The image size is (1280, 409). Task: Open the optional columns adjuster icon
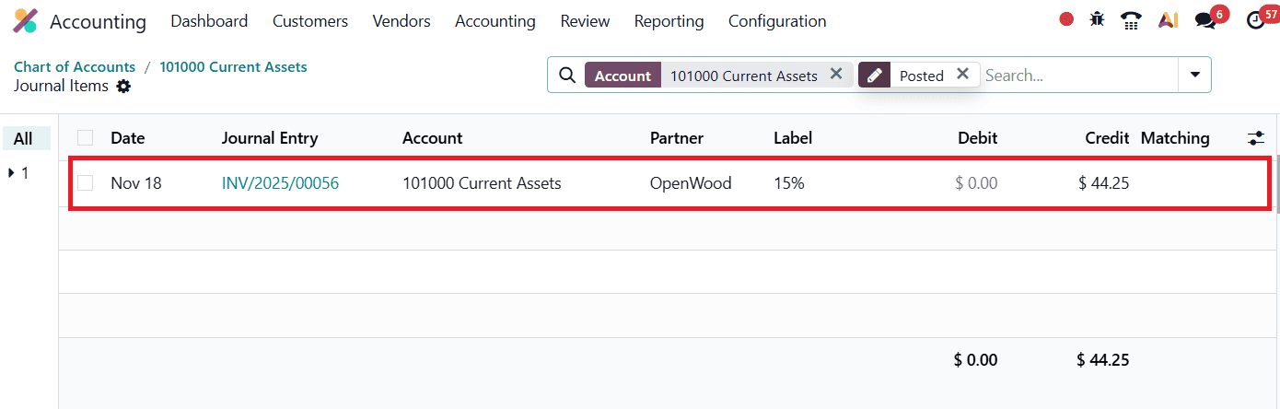pos(1256,138)
